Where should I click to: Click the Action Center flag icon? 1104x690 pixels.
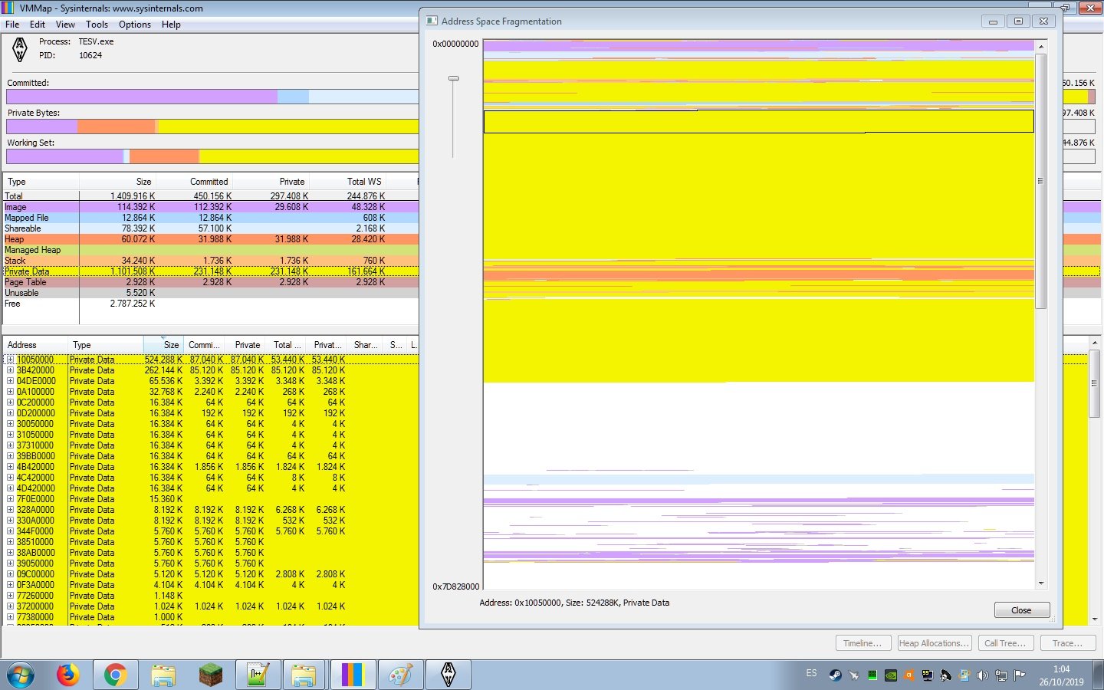(x=1020, y=675)
